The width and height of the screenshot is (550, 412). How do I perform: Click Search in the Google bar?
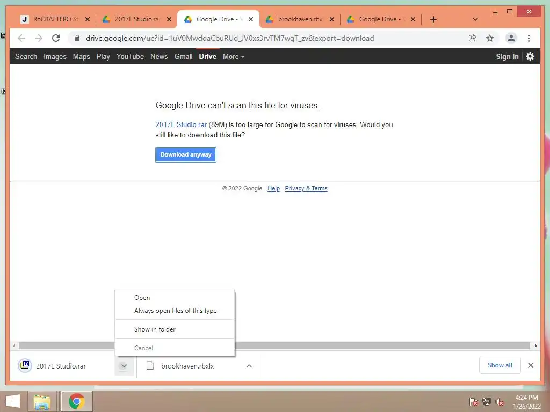pyautogui.click(x=26, y=56)
